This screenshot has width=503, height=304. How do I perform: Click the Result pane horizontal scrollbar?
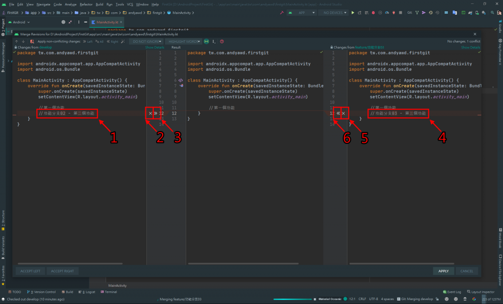(x=243, y=264)
